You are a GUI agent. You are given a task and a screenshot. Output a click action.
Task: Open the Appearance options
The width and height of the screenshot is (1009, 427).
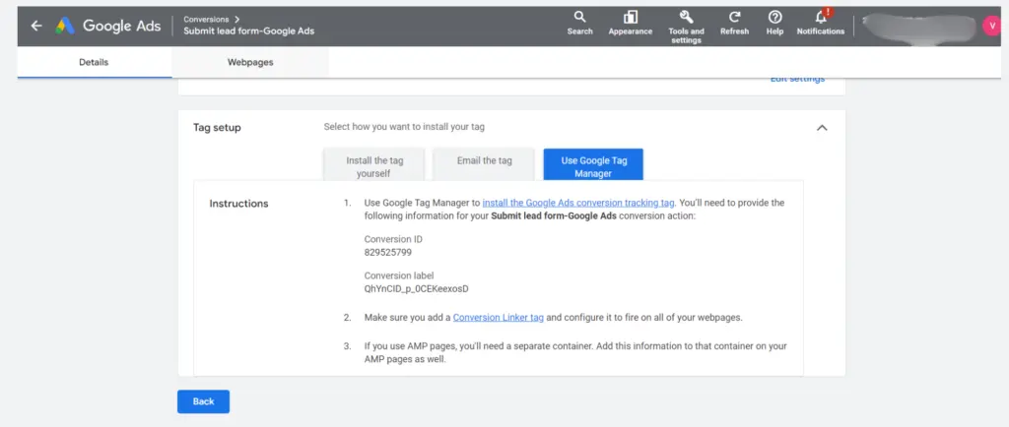[630, 23]
